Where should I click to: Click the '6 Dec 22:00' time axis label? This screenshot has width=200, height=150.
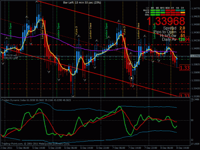pos(103,148)
